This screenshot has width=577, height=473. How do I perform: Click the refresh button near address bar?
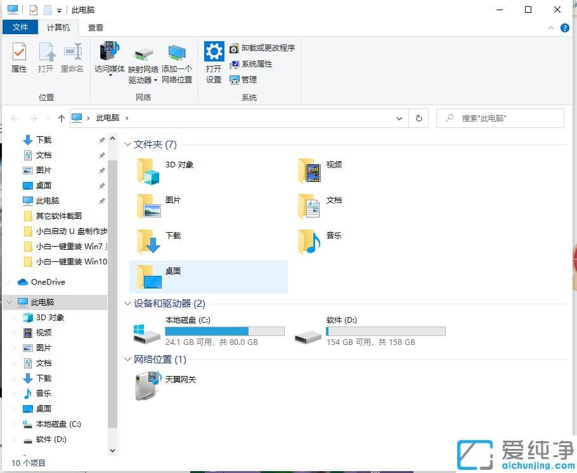(419, 118)
